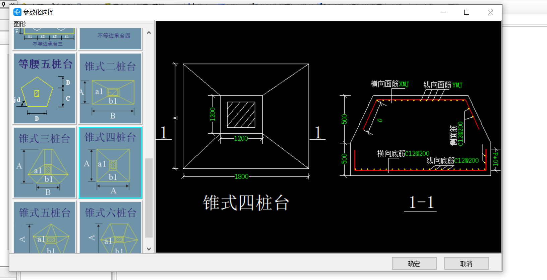
Task: Click the upper 500 height dimension
Action: [344, 119]
